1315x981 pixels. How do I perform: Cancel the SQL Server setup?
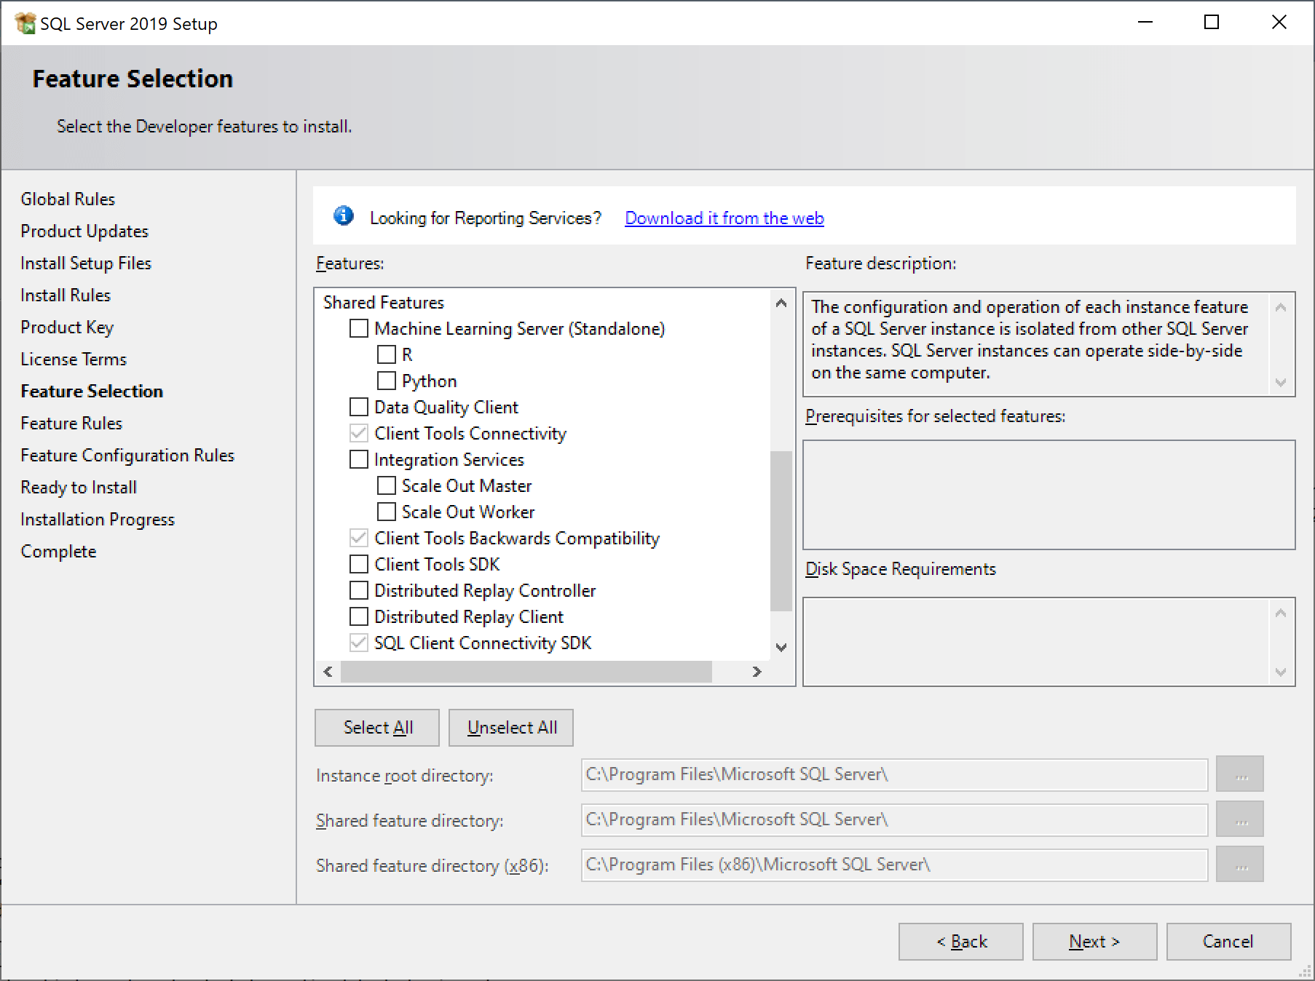click(x=1229, y=942)
